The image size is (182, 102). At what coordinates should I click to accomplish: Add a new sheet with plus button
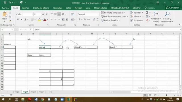point(51,92)
